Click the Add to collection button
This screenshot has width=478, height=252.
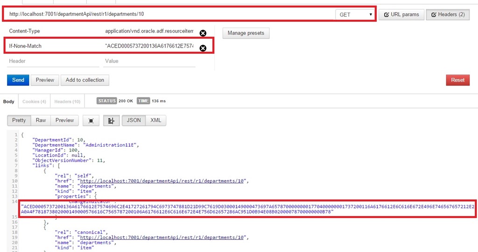pyautogui.click(x=84, y=80)
